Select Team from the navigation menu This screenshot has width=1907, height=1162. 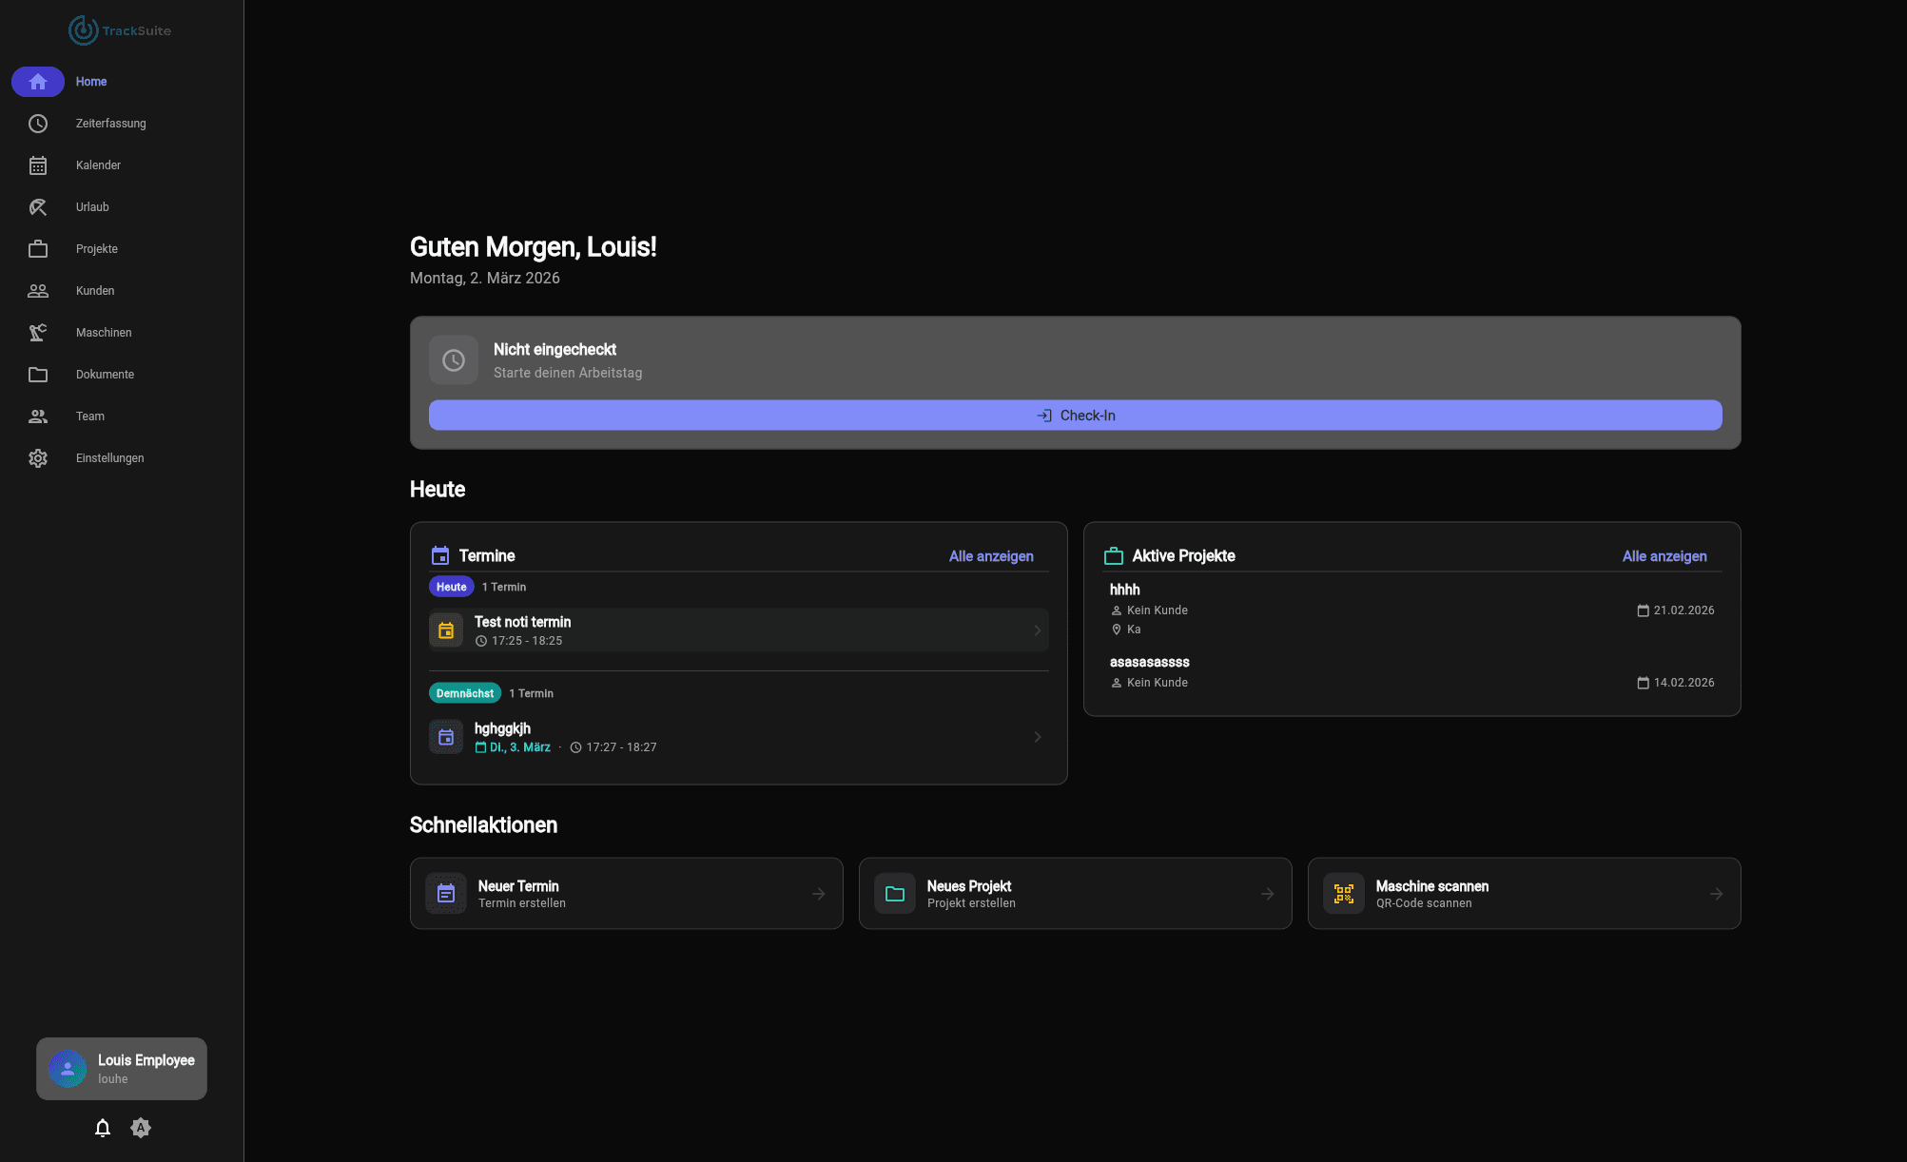(x=38, y=416)
